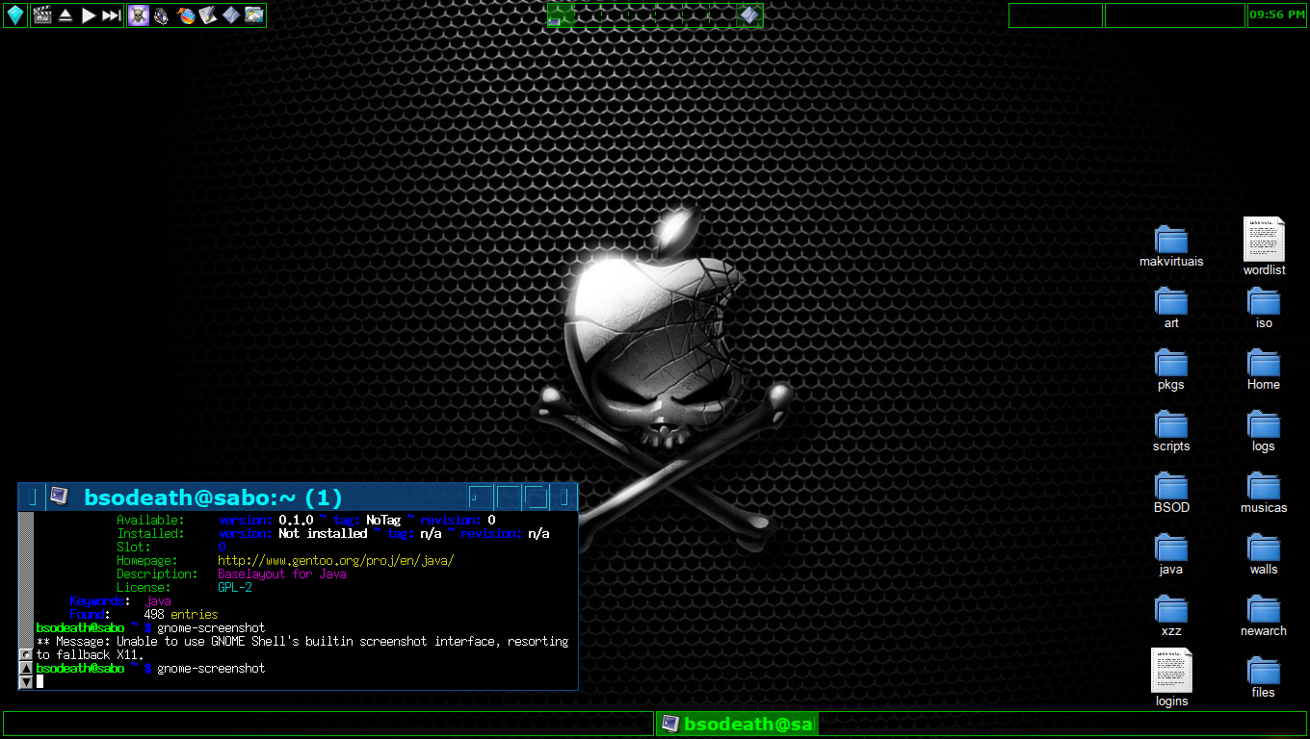Switch to the first virtual desktop in pager
The height and width of the screenshot is (739, 1310).
(561, 15)
